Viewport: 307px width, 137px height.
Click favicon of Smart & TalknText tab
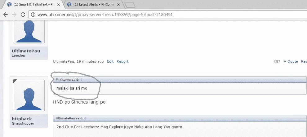9,5
